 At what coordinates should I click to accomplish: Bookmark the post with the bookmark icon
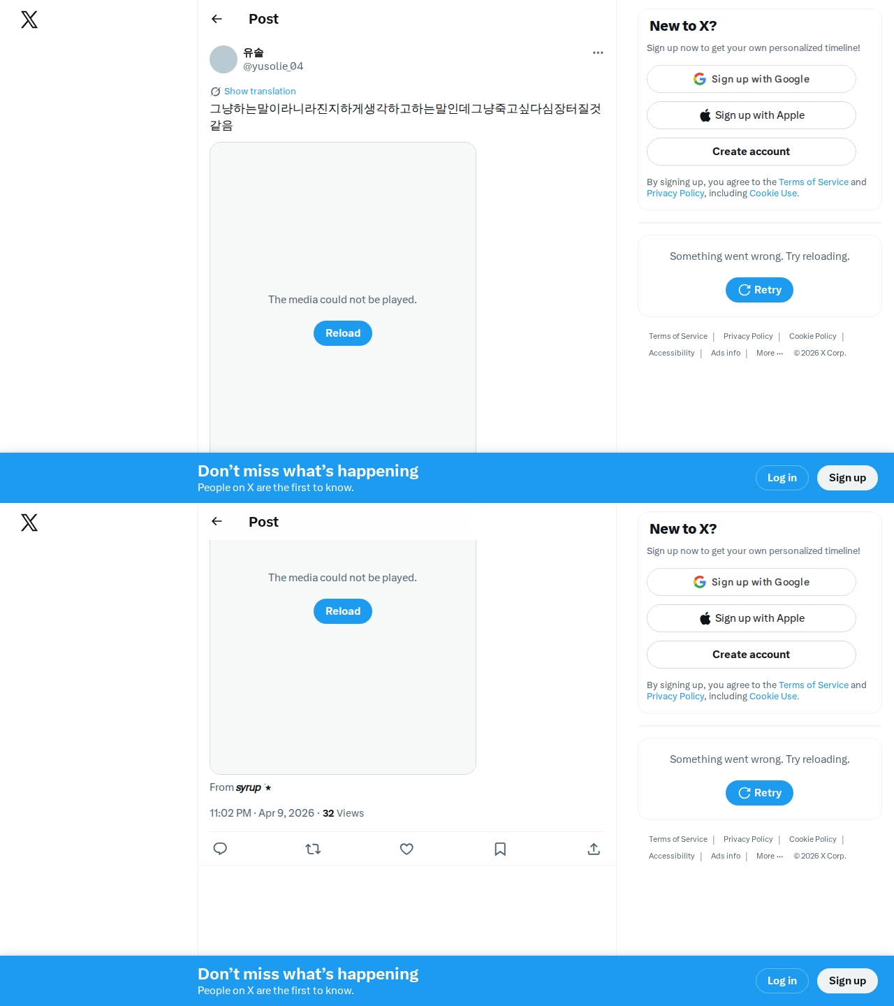coord(500,849)
